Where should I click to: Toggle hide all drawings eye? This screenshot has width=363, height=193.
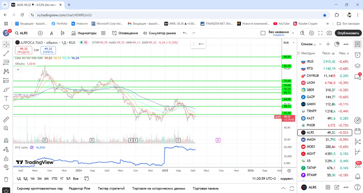(x=6, y=167)
